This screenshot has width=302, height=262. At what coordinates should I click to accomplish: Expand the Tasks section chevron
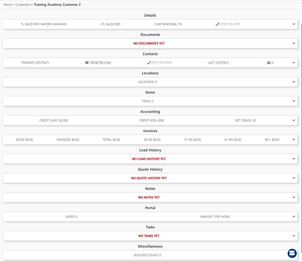294,236
